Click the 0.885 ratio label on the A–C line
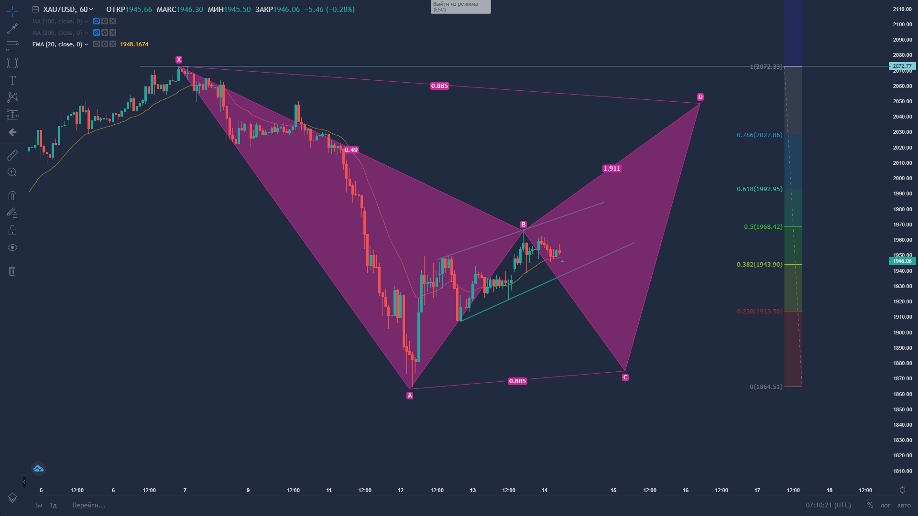Viewport: 918px width, 516px height. click(x=517, y=381)
